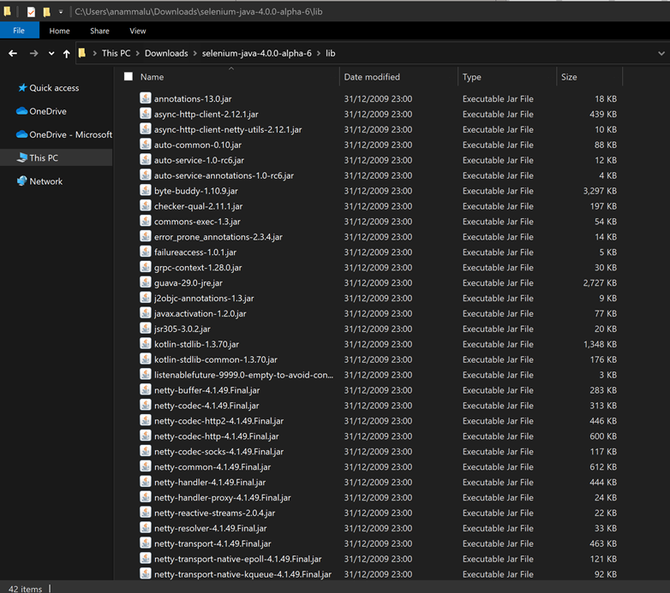Navigate to the Downloads breadcrumb

[166, 53]
